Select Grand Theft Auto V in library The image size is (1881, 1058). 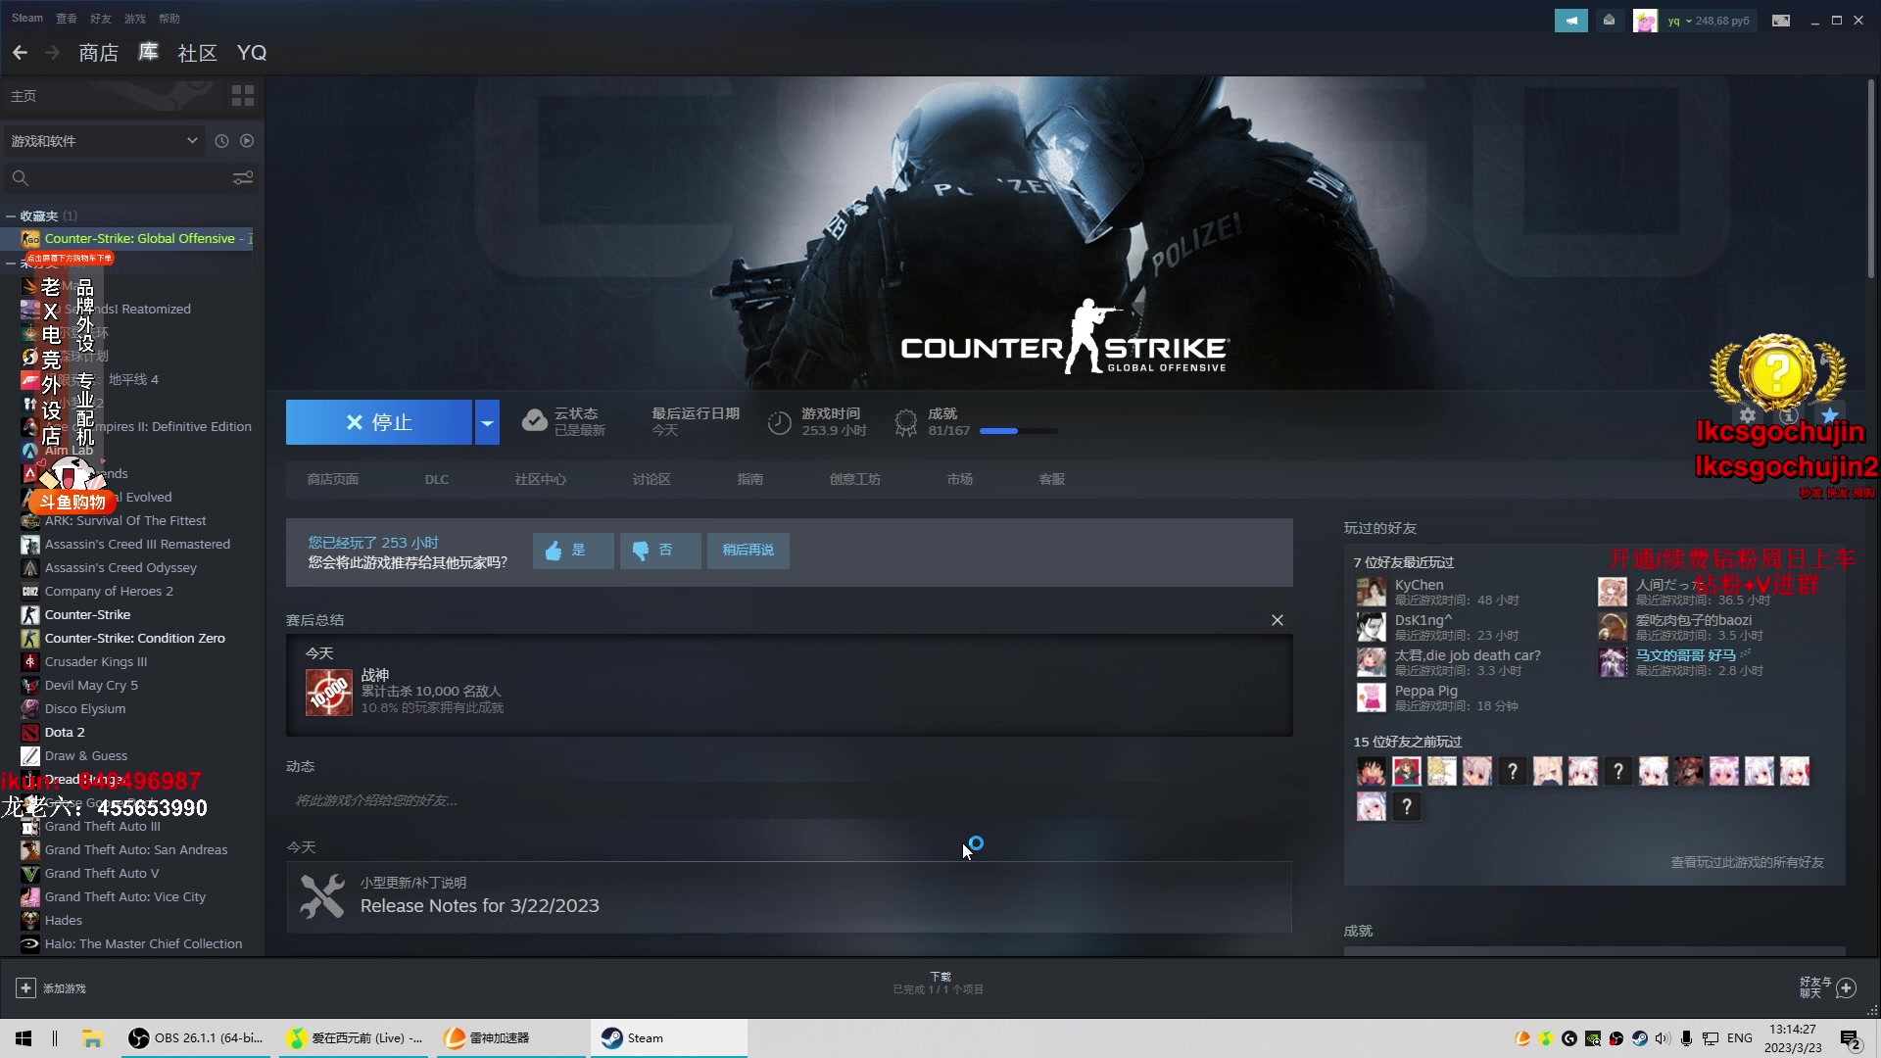tap(102, 874)
